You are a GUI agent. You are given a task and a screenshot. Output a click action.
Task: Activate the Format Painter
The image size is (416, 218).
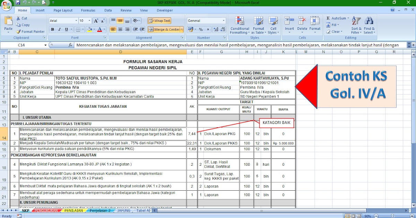coord(30,31)
